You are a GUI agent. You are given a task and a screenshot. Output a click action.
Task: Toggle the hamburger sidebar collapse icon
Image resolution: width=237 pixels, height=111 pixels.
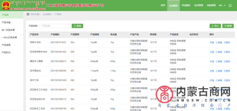[28, 14]
